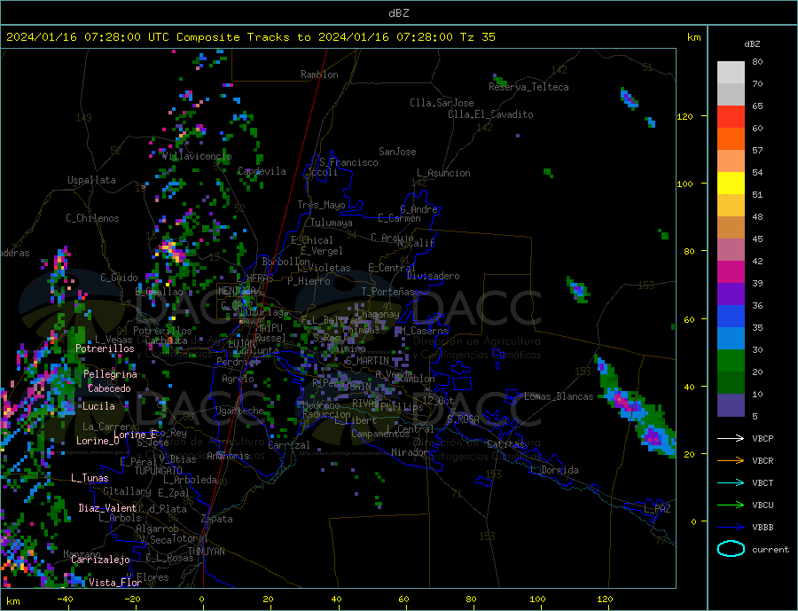
Task: Select the 45 dBZ brown swatch
Action: [731, 228]
